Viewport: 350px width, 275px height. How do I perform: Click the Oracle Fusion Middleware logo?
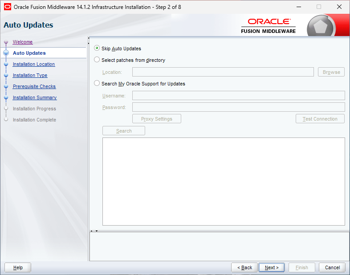[x=269, y=26]
